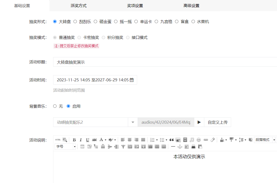
Task: Select 九宫格 lottery form
Action: [156, 22]
